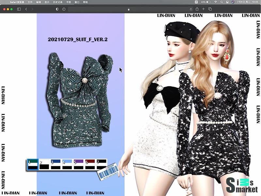The height and width of the screenshot is (196, 261).
Task: Reload the page in Safari
Action: click(x=191, y=9)
